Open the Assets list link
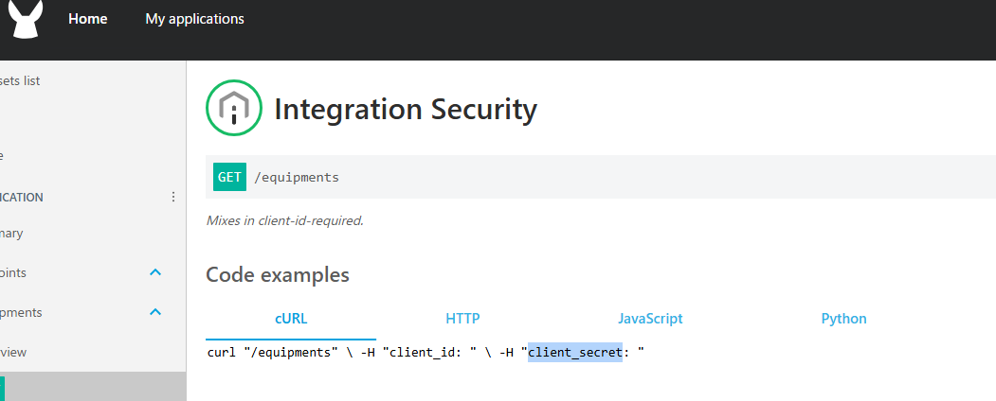The image size is (996, 401). [x=20, y=81]
